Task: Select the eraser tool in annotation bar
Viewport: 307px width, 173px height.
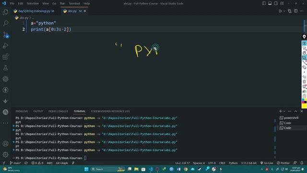Action: 304,67
